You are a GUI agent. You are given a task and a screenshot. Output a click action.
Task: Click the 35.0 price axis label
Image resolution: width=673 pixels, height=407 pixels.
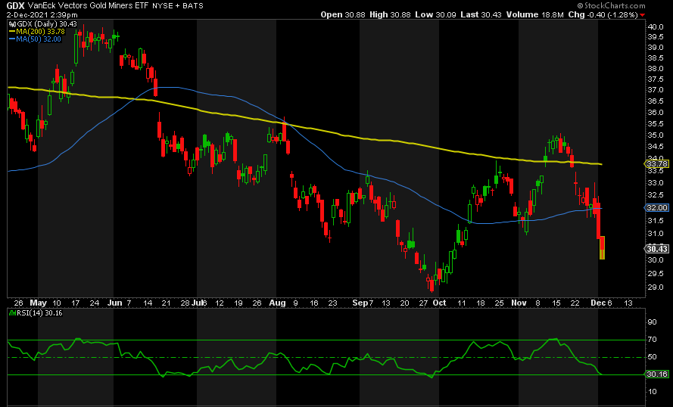coord(655,135)
